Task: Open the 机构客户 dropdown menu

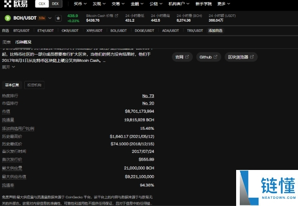Action: 179,4
